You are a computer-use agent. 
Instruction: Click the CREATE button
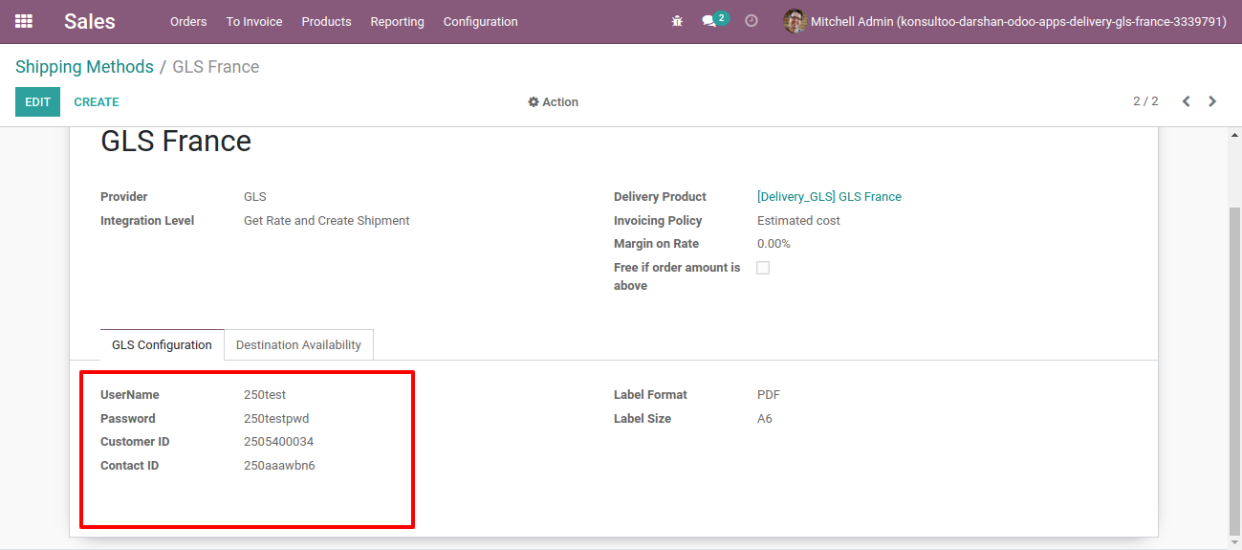tap(97, 102)
